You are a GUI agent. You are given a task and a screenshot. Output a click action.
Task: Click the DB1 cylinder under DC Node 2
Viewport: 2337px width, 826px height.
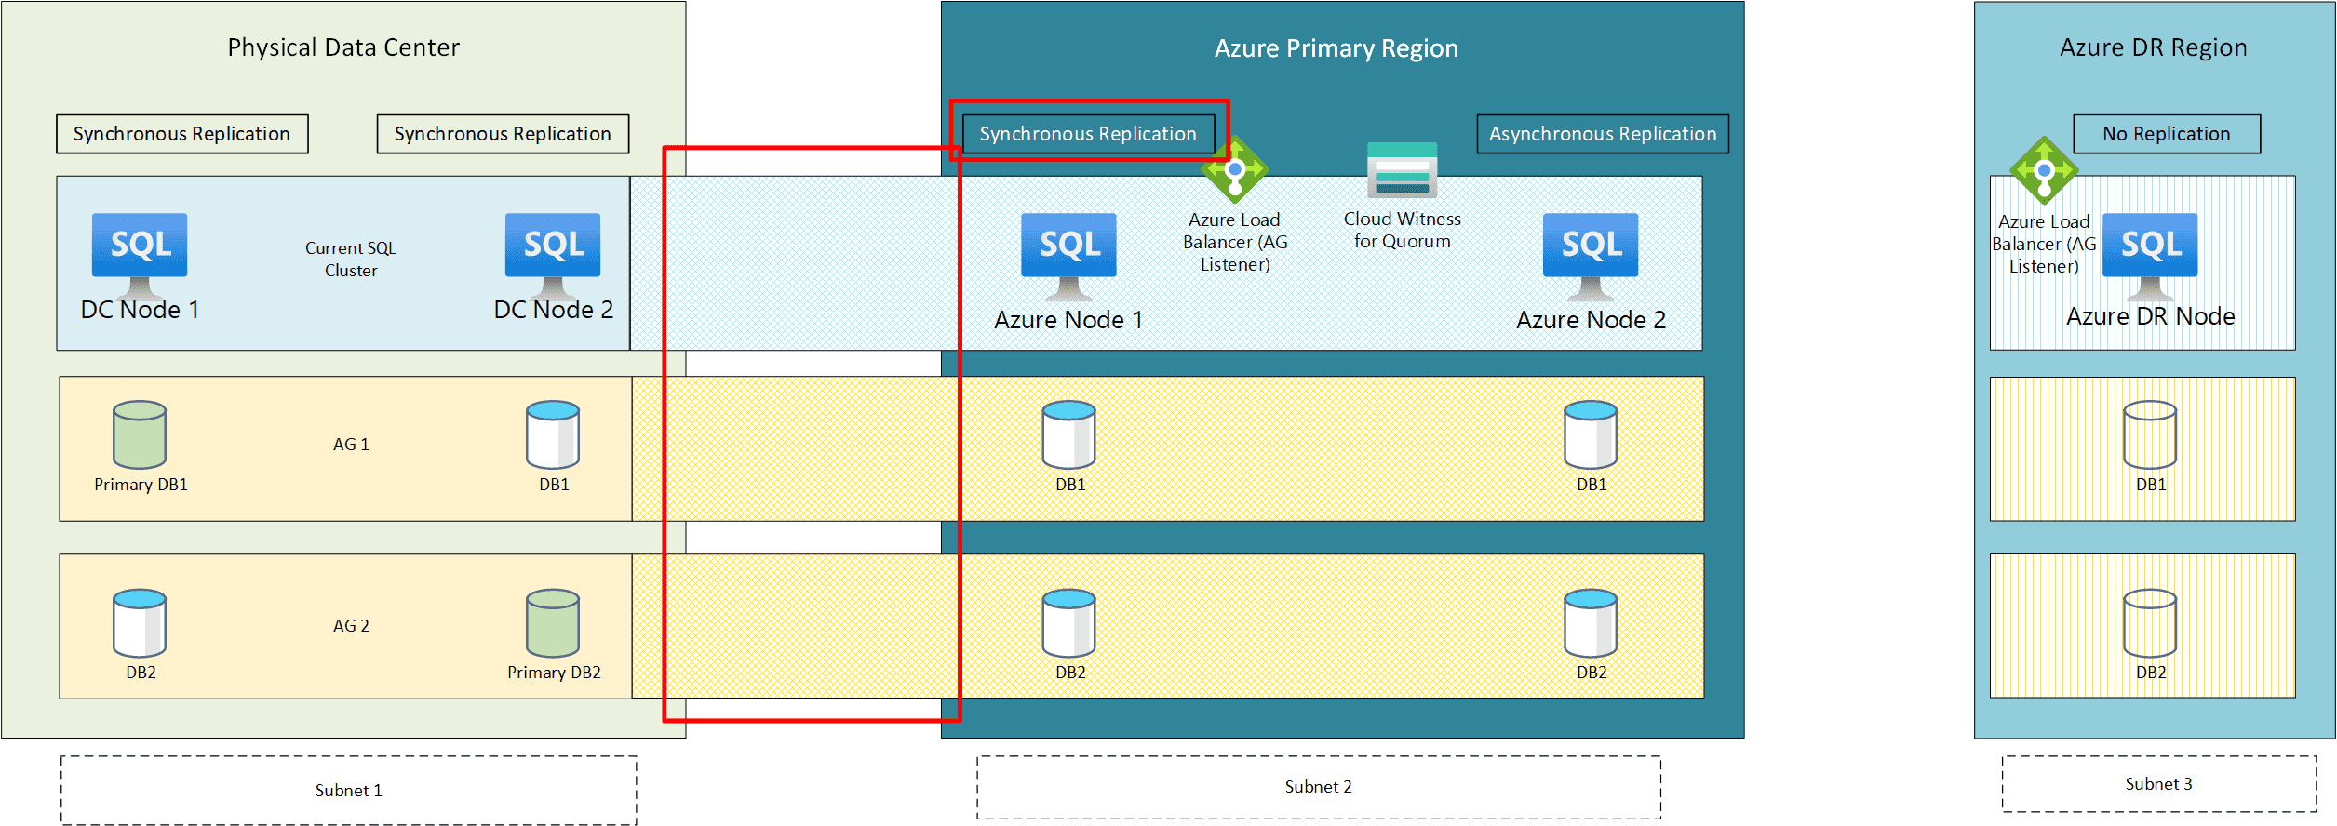553,434
